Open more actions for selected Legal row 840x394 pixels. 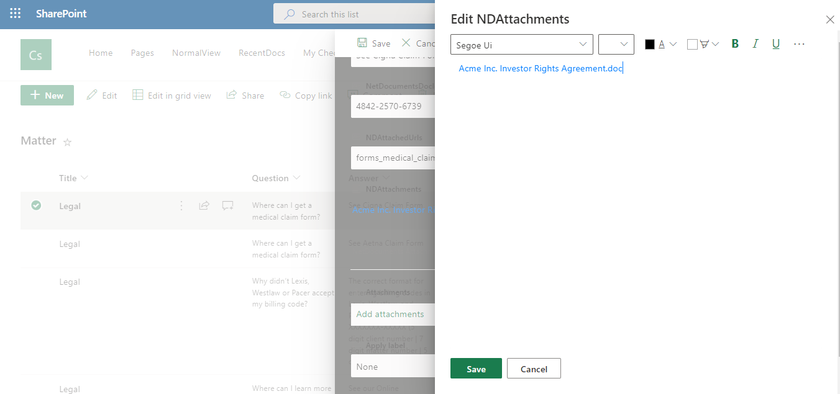click(x=181, y=205)
